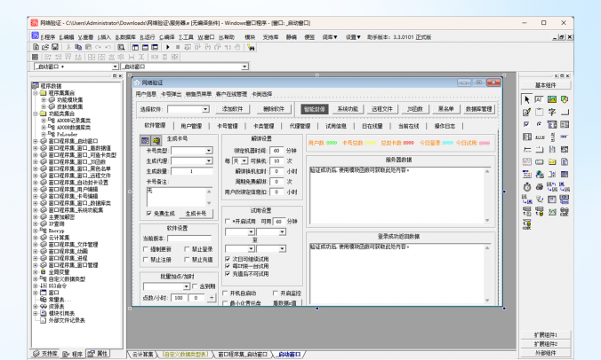Image resolution: width=601 pixels, height=360 pixels.
Task: Click the New file toolbar icon
Action: pos(36,47)
